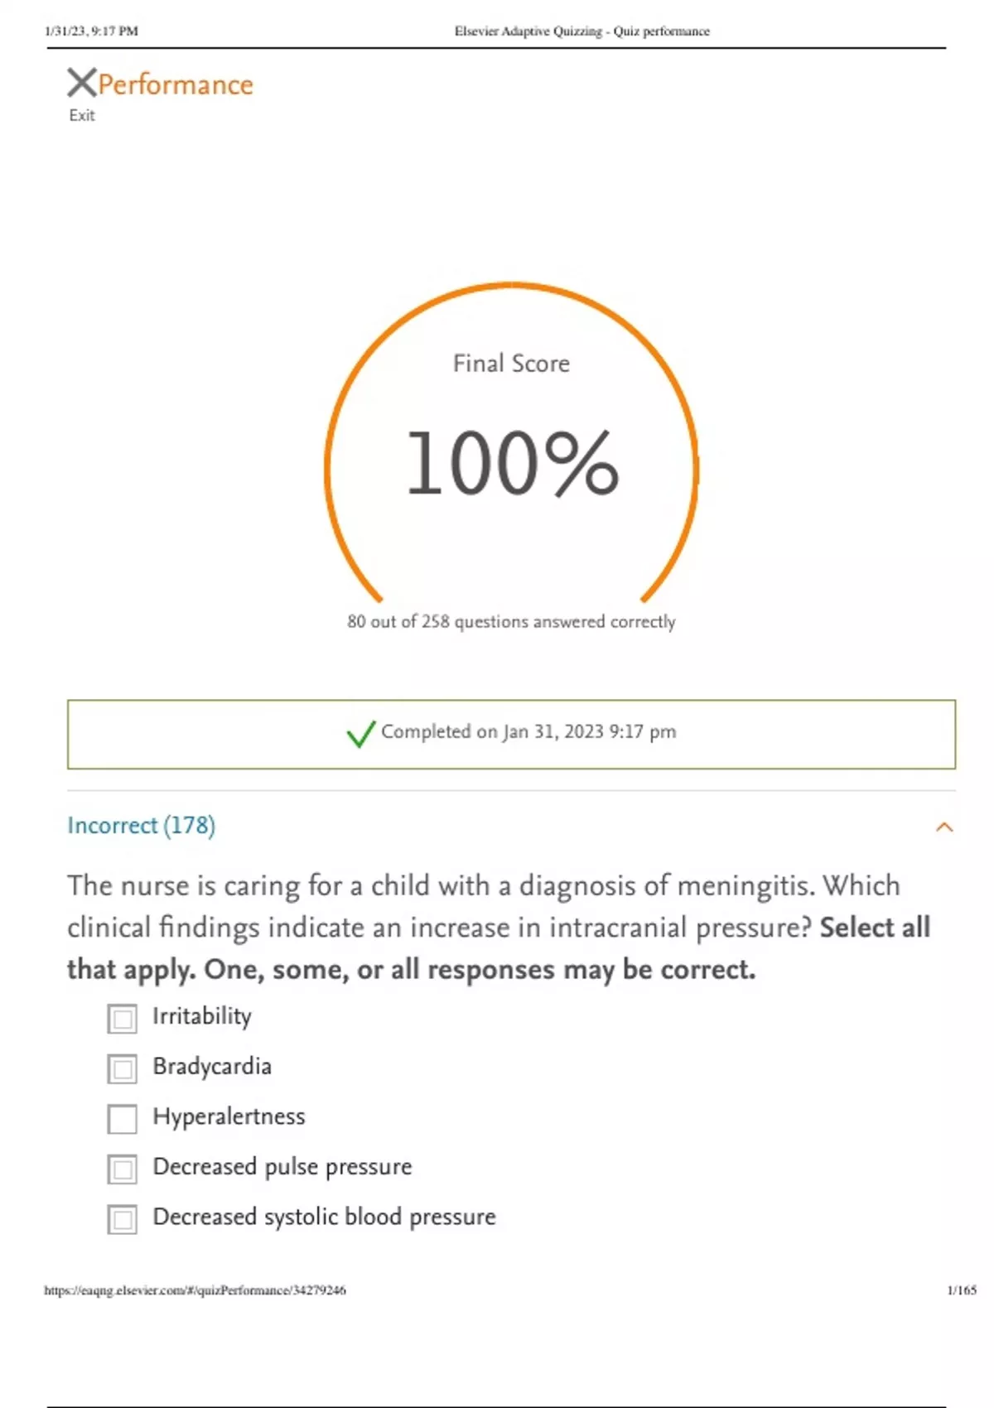The image size is (994, 1408).
Task: Enable the Decreased pulse pressure checkbox
Action: click(123, 1169)
